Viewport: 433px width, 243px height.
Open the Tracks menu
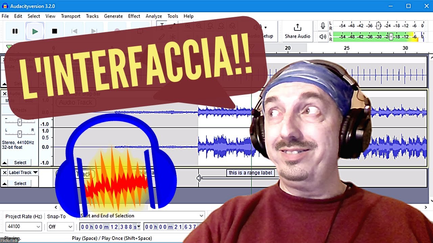pyautogui.click(x=92, y=16)
